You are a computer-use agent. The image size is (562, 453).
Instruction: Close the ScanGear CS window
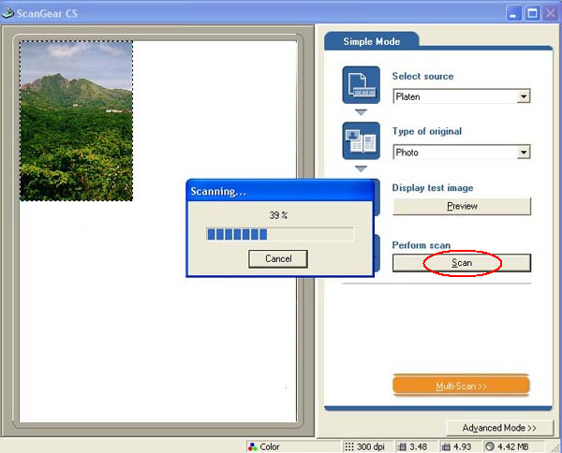coord(551,14)
